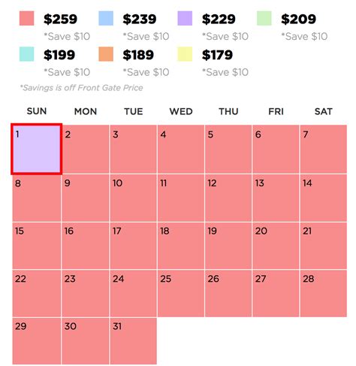Image resolution: width=356 pixels, height=366 pixels.
Task: Choose calendar date 29
Action: pos(37,341)
